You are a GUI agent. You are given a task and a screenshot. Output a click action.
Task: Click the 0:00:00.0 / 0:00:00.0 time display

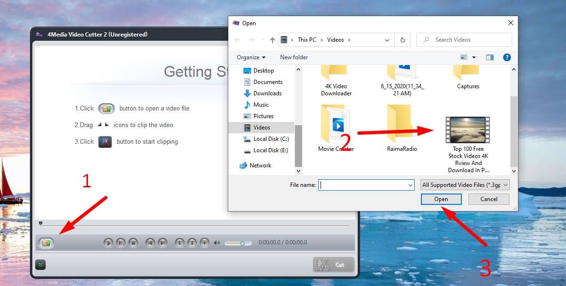[283, 242]
